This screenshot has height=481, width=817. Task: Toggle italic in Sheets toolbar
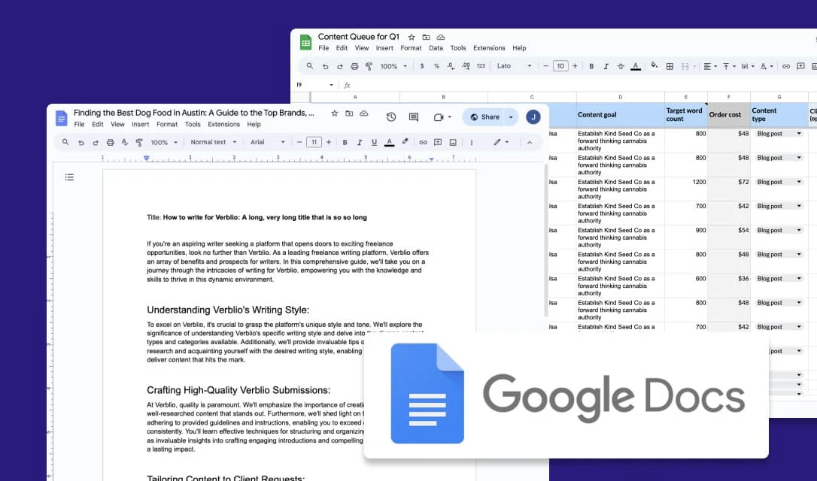[x=606, y=66]
